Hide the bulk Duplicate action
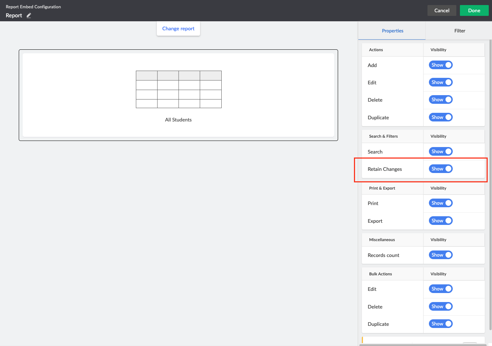This screenshot has height=346, width=492. tap(440, 324)
